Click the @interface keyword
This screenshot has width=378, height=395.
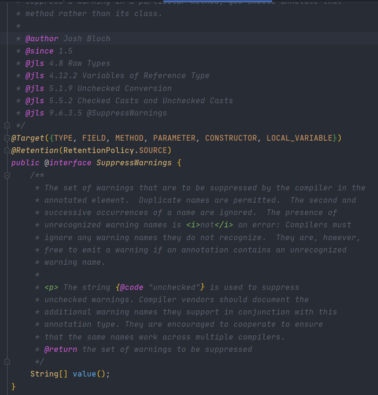[x=68, y=163]
